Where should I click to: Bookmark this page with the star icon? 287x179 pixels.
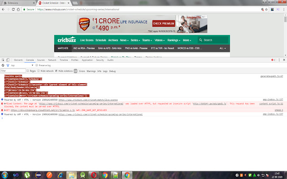point(266,9)
